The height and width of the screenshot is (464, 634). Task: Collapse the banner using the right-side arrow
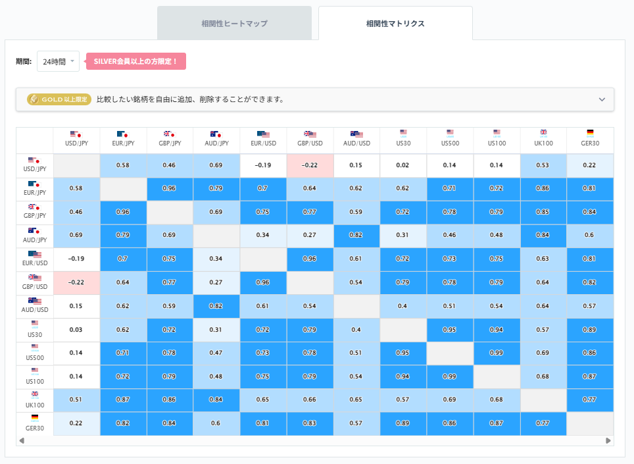(x=601, y=99)
